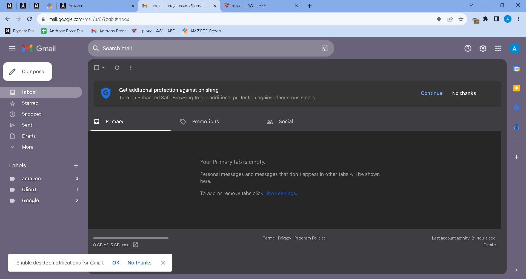Open the Terms link
This screenshot has width=526, height=279.
[268, 238]
